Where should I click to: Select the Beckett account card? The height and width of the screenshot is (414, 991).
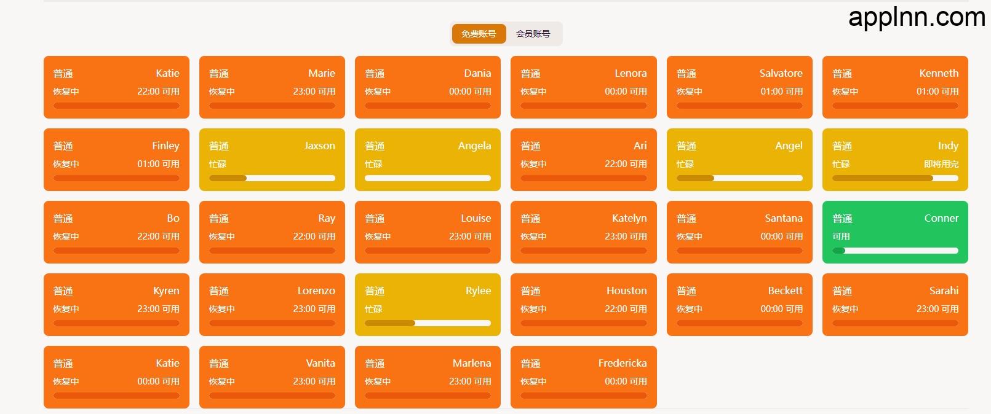tap(739, 305)
